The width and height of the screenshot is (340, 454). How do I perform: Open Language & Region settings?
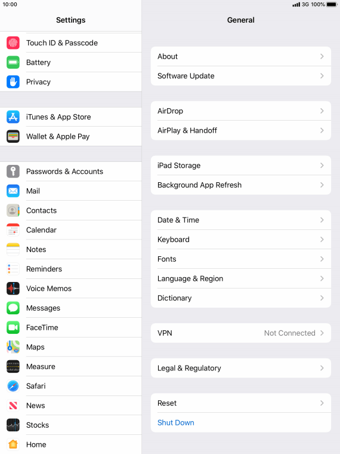241,278
